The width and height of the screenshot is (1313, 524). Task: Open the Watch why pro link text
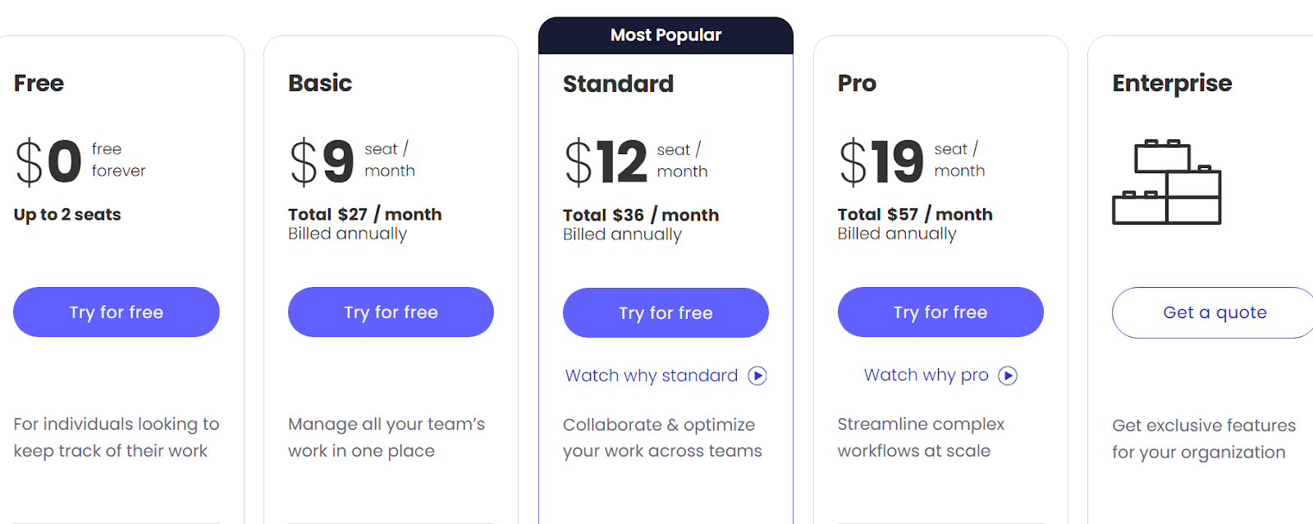tap(926, 375)
